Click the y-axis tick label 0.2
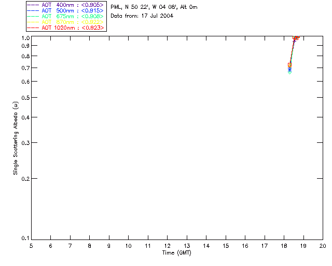Screen dimensions: 332x266 coord(25,179)
